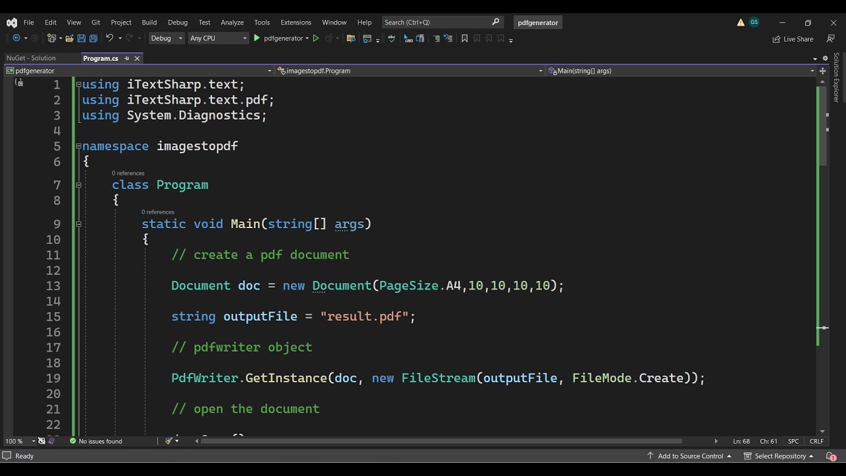Click Select Repository in status bar
846x476 pixels.
(x=779, y=456)
